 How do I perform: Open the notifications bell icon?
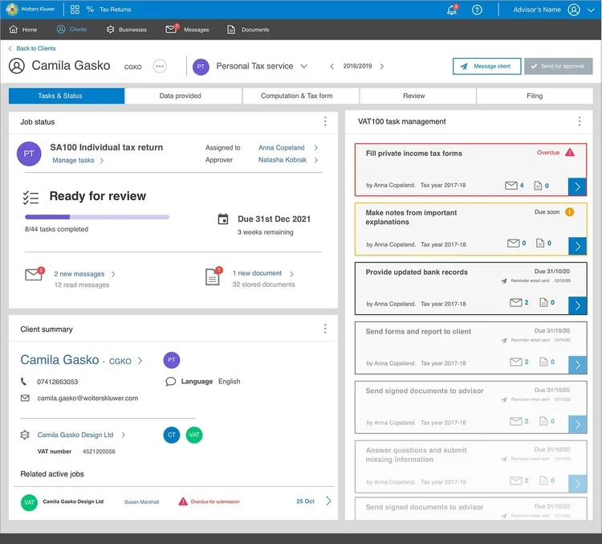452,9
